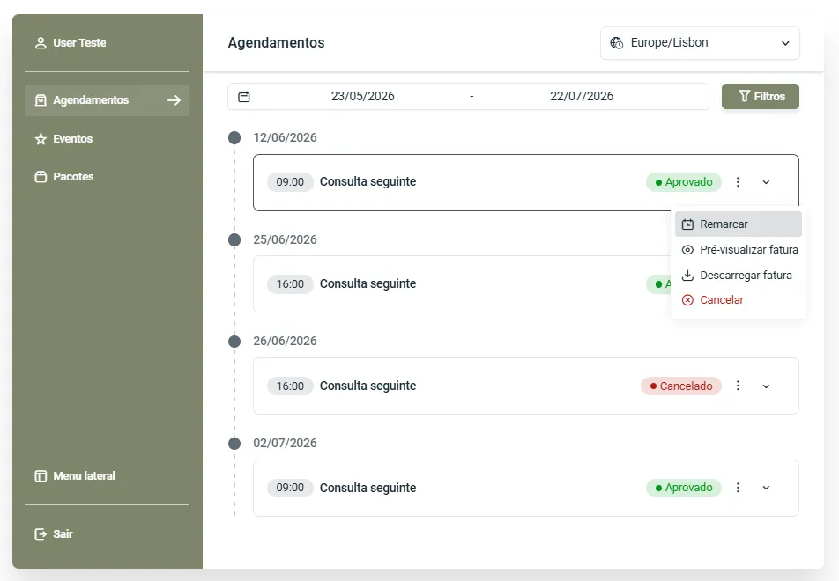Open the Europe/Lisbon timezone dropdown
Screen dimensions: 839x581
click(x=700, y=43)
